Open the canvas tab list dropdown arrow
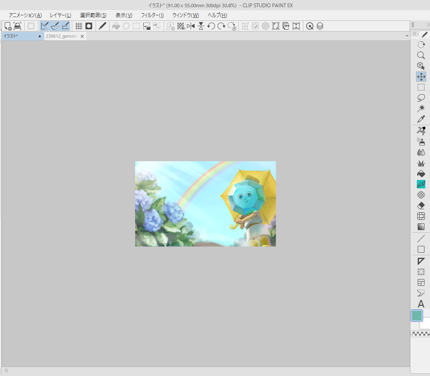The image size is (430, 376). (407, 36)
